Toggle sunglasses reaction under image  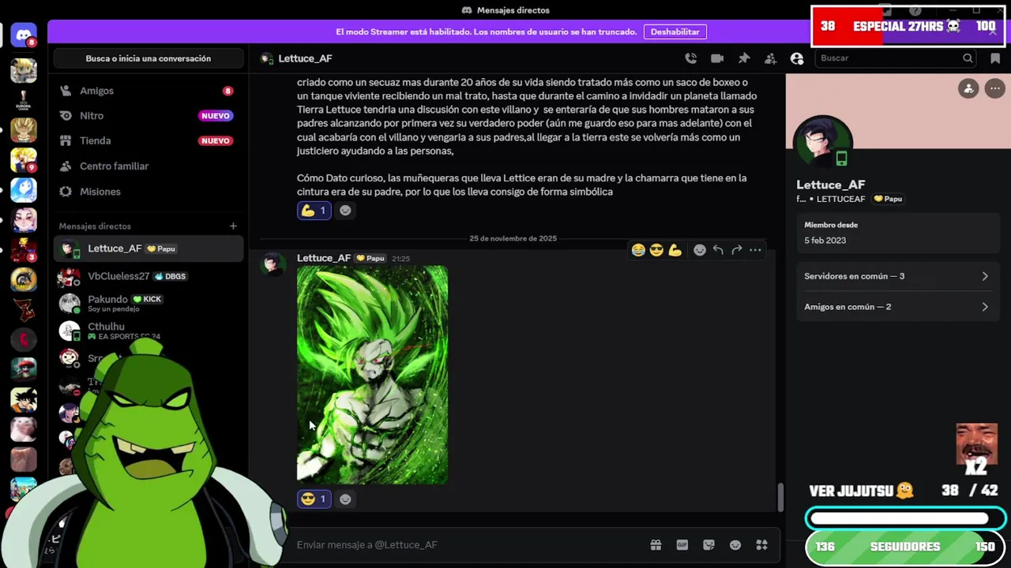pos(314,499)
